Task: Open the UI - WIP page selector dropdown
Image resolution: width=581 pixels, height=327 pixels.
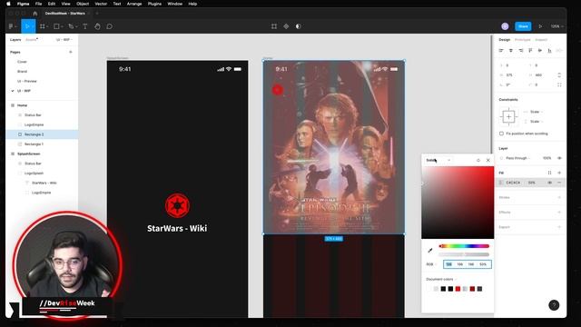Action: point(64,40)
